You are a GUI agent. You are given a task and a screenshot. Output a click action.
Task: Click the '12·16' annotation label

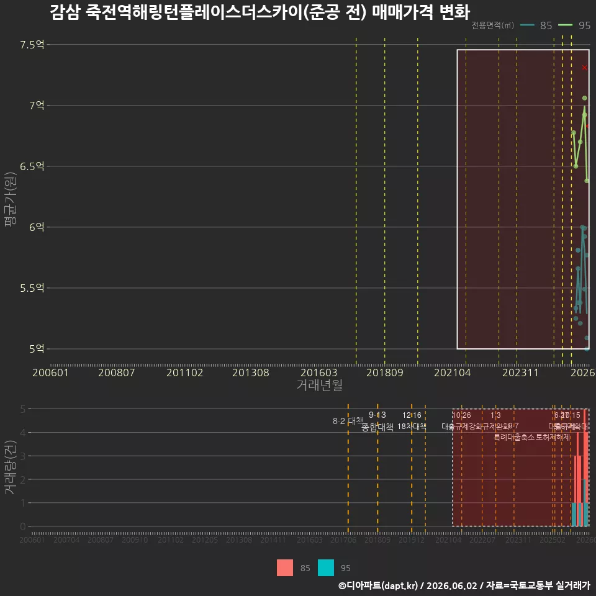pyautogui.click(x=412, y=415)
